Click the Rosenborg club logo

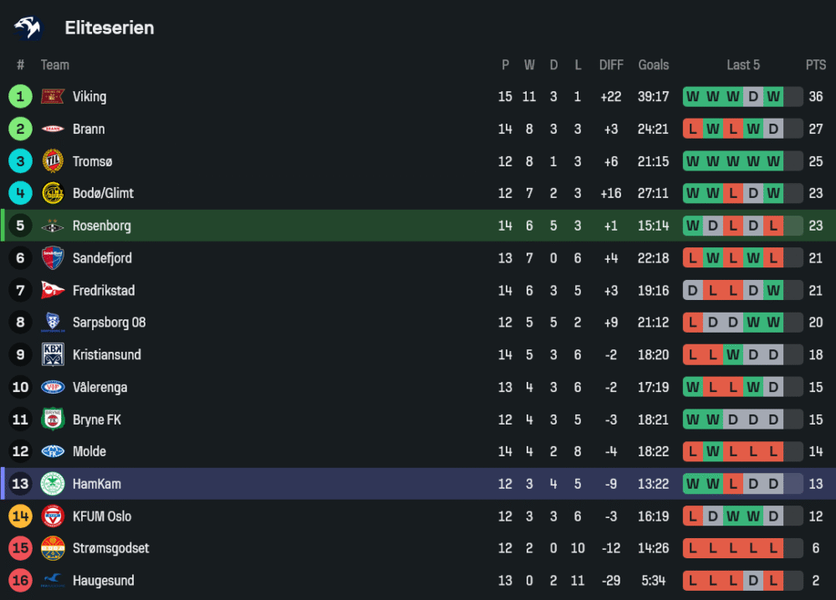[x=53, y=226]
